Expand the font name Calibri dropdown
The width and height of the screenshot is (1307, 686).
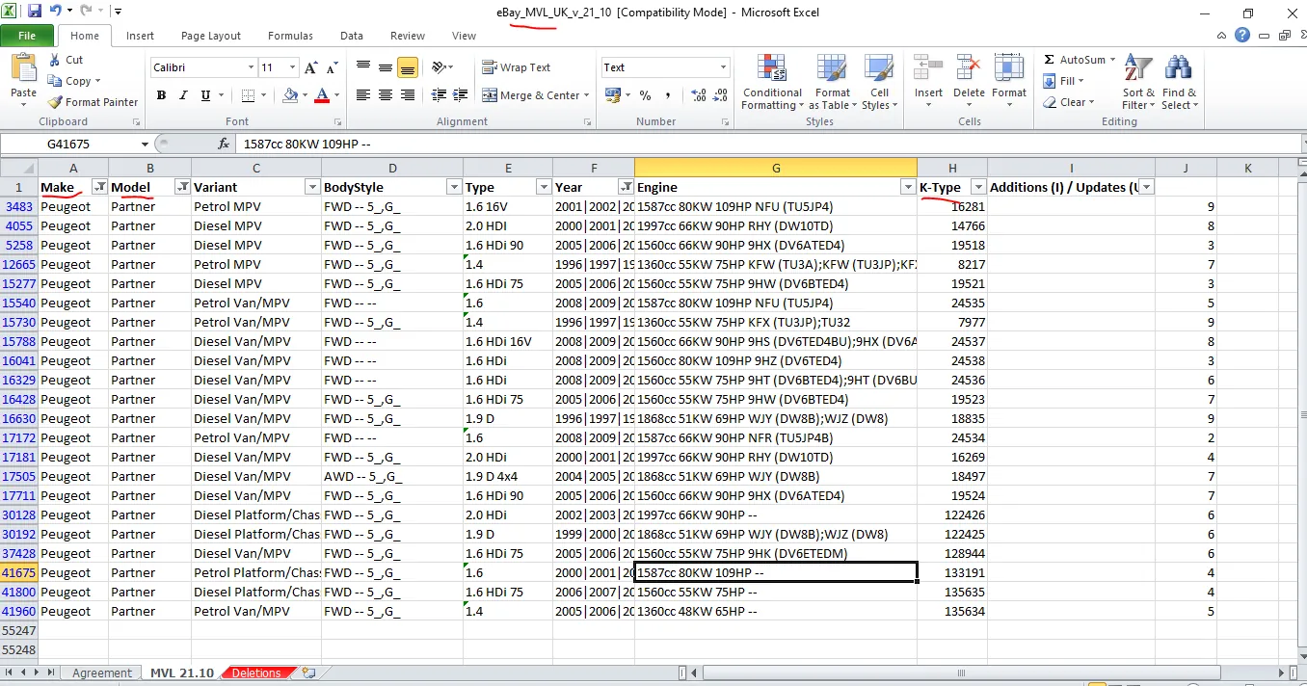251,67
